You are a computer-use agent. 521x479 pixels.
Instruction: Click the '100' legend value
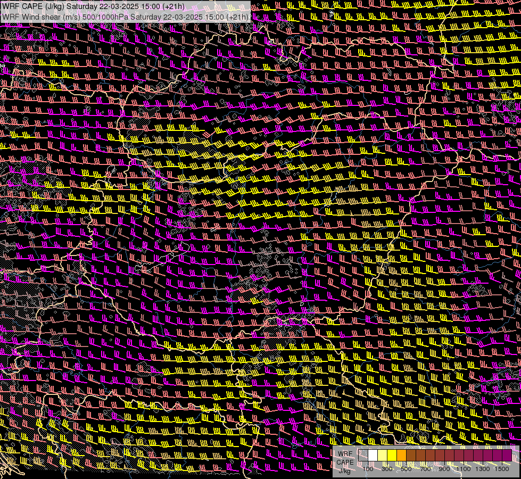tap(368, 469)
